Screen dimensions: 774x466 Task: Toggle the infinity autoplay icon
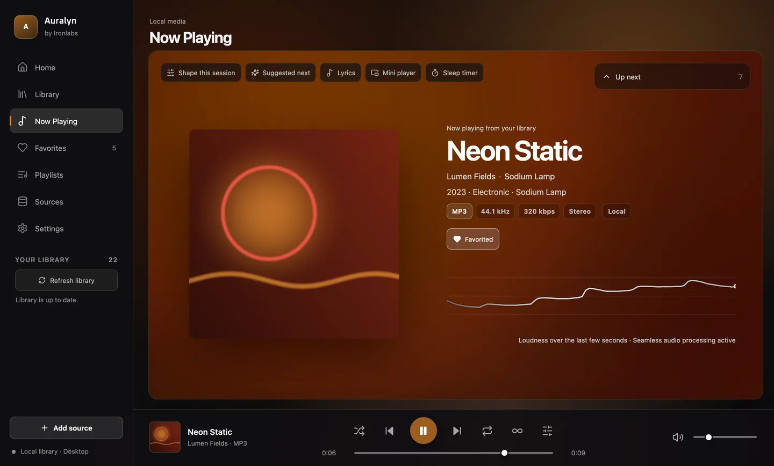pos(517,431)
